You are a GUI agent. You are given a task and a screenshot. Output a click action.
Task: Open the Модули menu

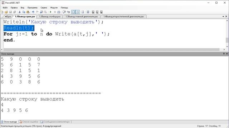54,7
